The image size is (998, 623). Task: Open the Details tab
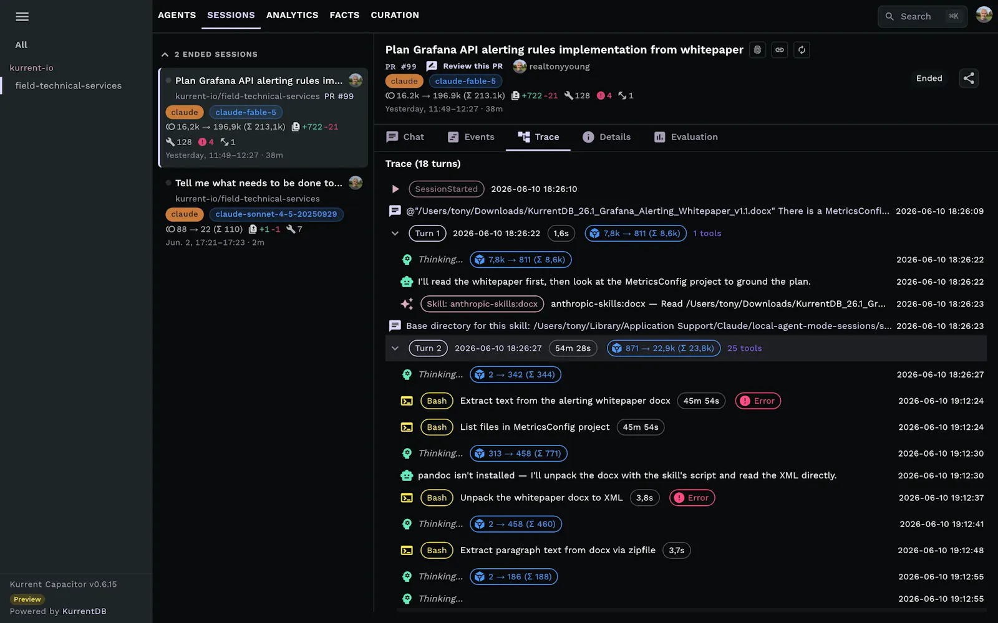click(606, 137)
